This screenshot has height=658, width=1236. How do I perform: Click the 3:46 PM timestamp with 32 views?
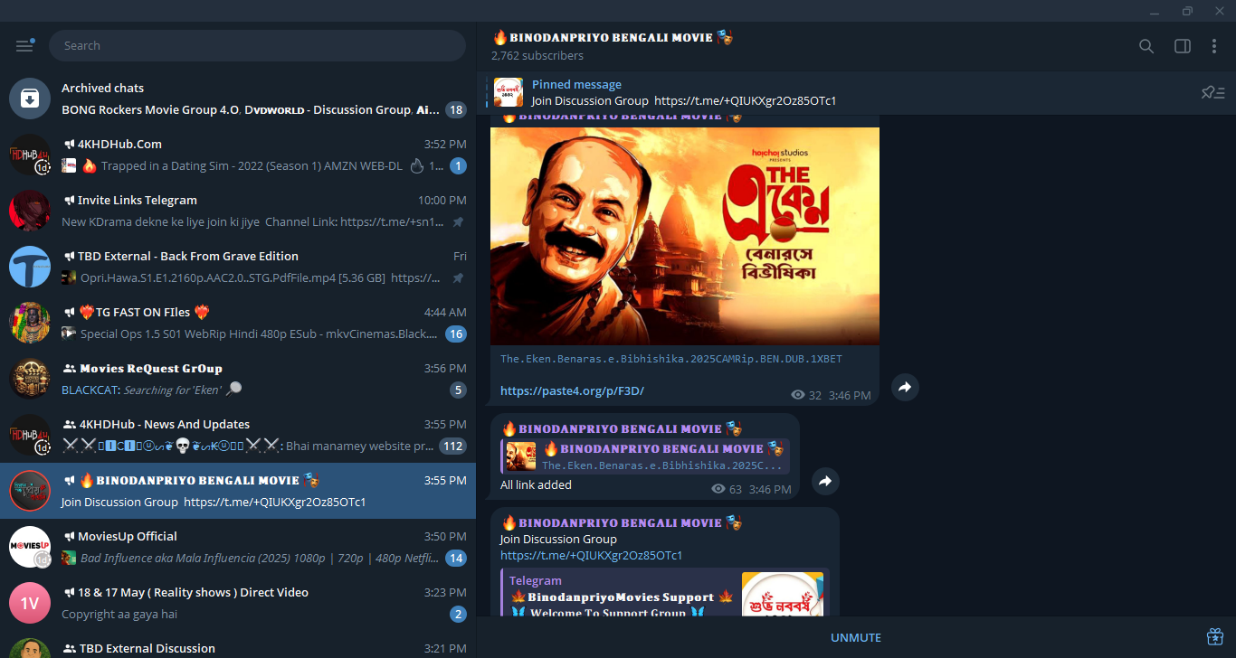click(850, 395)
